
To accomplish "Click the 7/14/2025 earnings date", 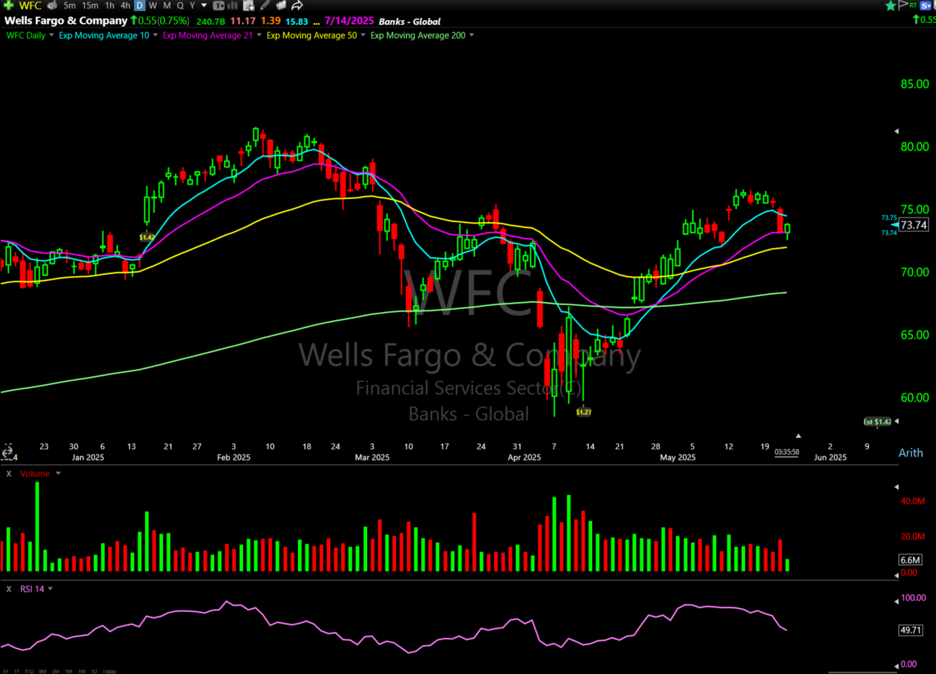I will tap(349, 21).
